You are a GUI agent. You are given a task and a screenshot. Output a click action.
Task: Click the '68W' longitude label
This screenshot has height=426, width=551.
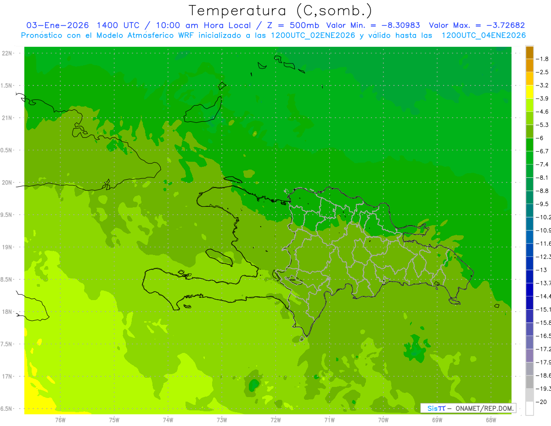click(x=490, y=420)
